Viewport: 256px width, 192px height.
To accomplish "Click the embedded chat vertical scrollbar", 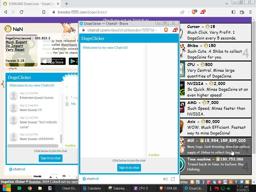I will click(x=61, y=138).
